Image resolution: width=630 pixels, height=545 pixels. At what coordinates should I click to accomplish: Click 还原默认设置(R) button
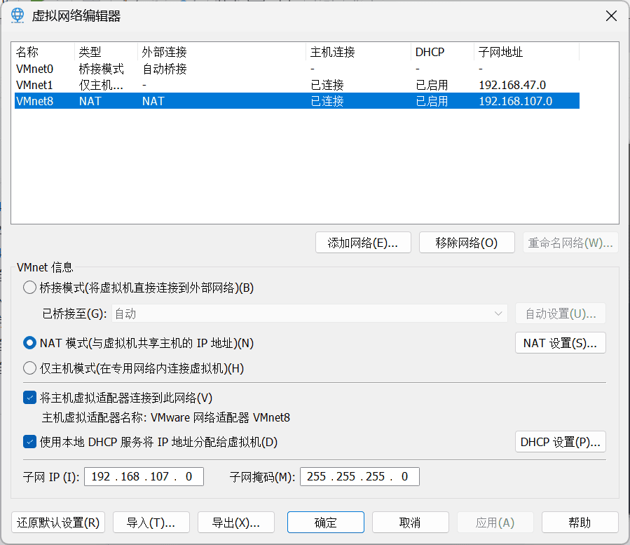58,523
